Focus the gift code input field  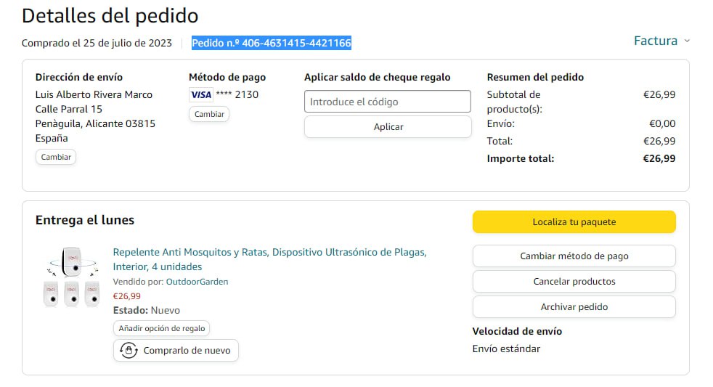coord(388,102)
